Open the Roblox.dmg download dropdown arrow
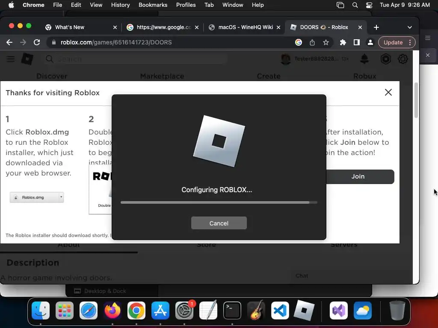This screenshot has height=328, width=438. point(61,197)
